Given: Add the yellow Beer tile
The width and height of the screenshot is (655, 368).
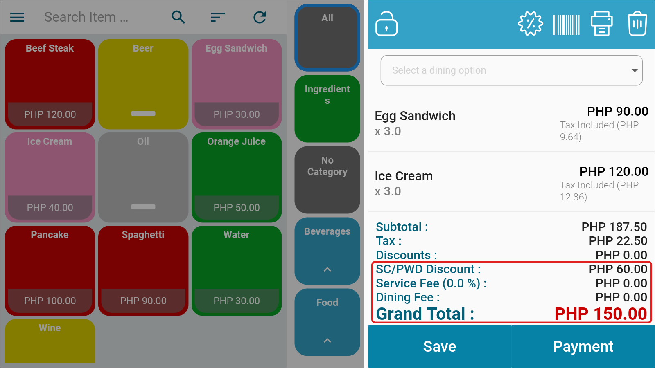Looking at the screenshot, I should click(x=143, y=84).
